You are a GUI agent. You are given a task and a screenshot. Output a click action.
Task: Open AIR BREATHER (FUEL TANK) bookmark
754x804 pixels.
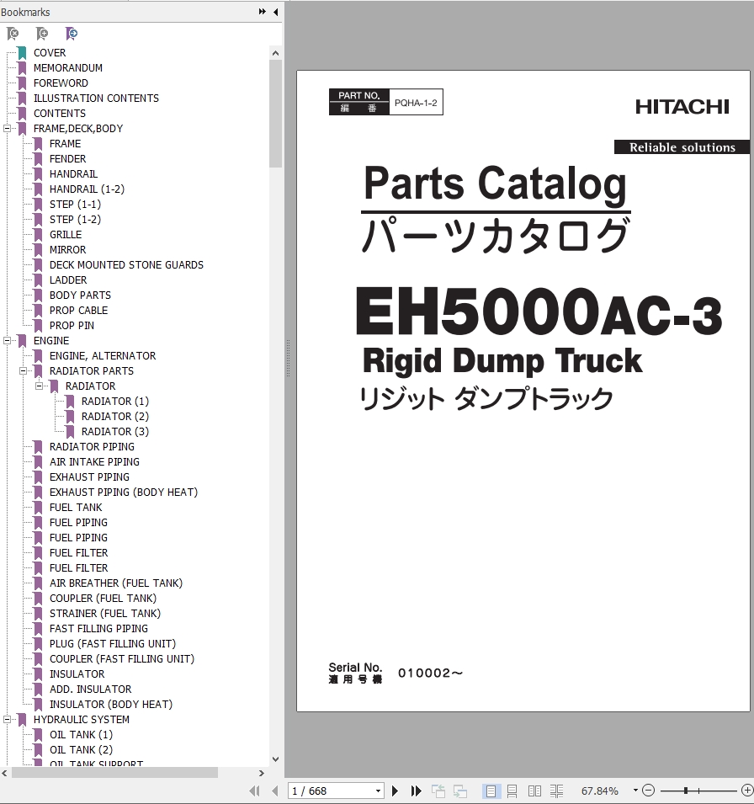click(x=116, y=583)
